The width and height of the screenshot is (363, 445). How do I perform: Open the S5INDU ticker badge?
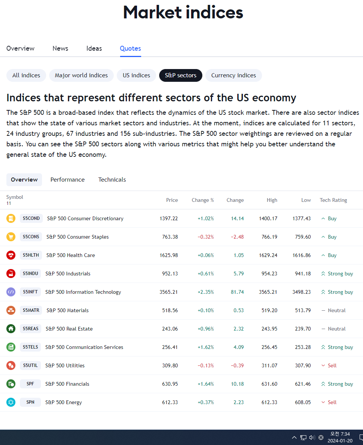[x=30, y=274]
